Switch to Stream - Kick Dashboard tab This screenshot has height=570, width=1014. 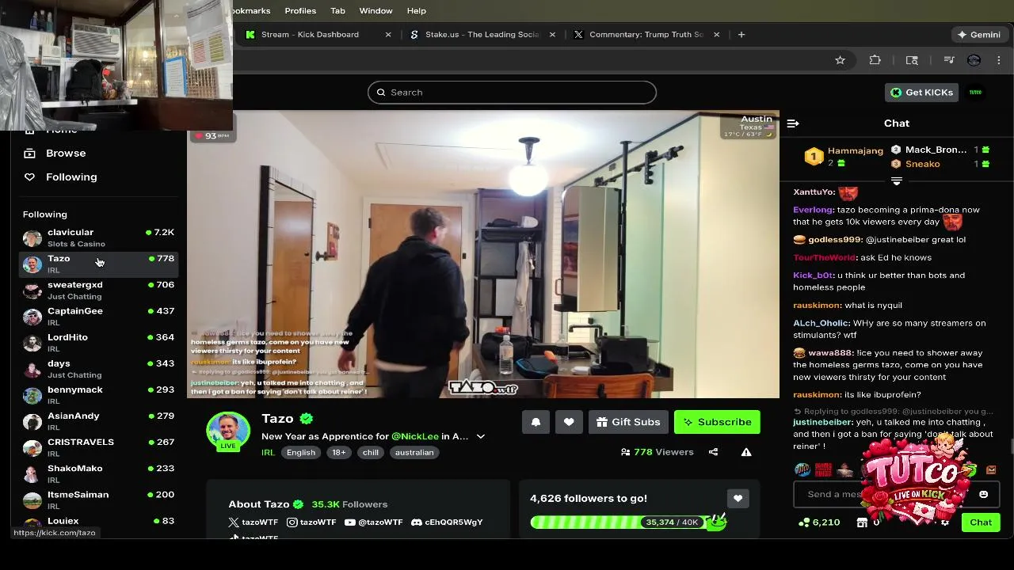(x=317, y=35)
